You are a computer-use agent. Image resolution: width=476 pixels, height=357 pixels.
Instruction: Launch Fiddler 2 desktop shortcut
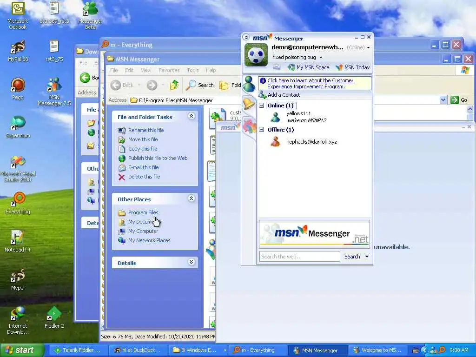(54, 317)
